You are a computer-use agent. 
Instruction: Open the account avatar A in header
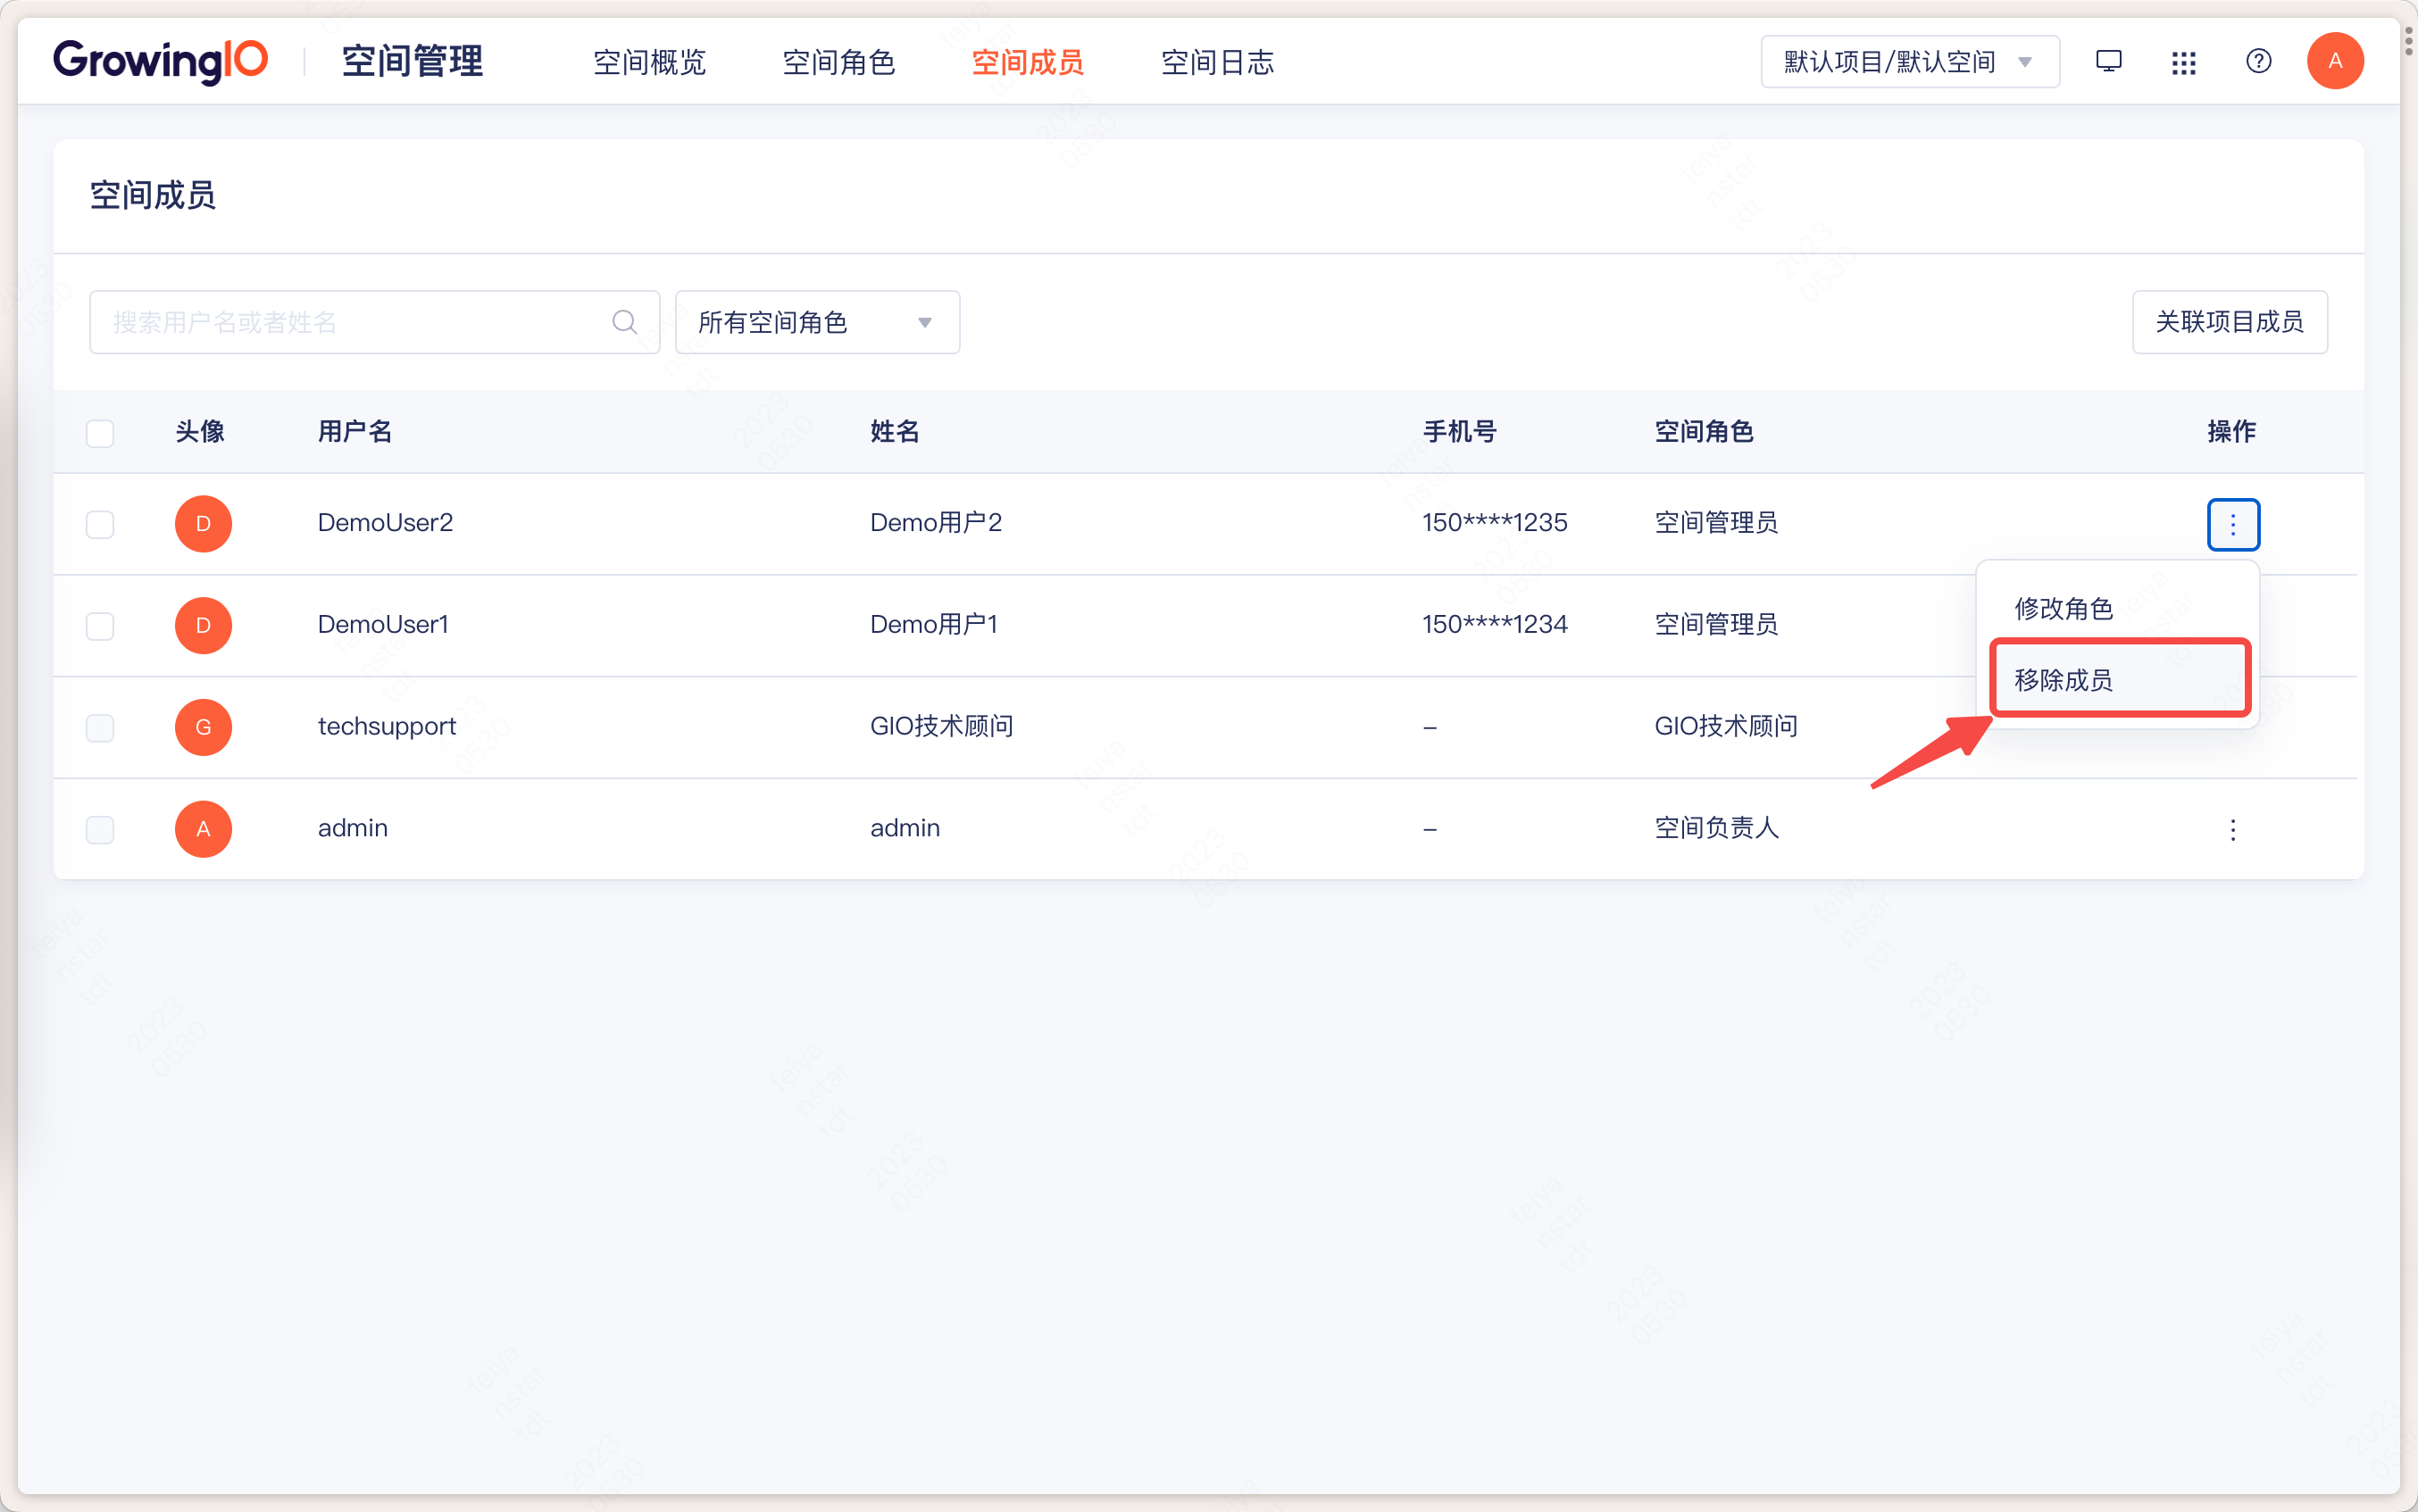[2335, 62]
